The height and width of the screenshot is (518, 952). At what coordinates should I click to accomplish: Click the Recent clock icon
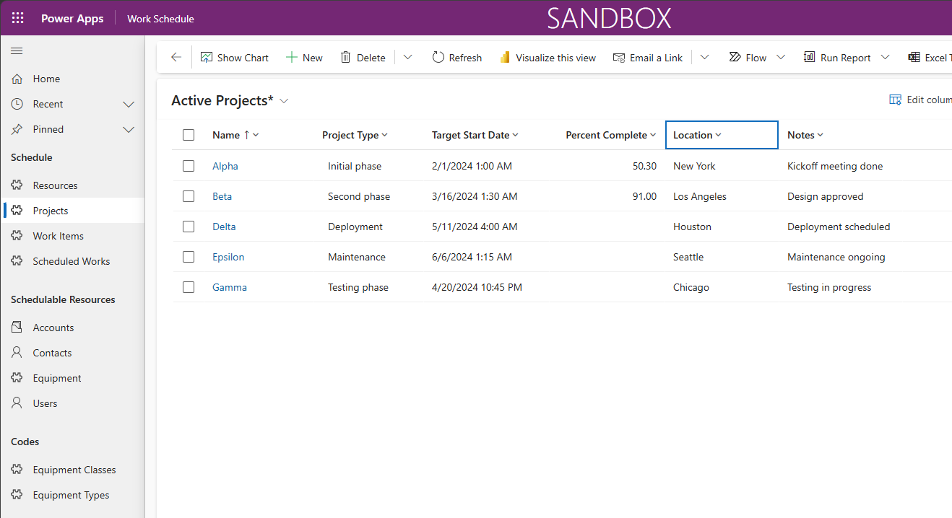tap(17, 104)
